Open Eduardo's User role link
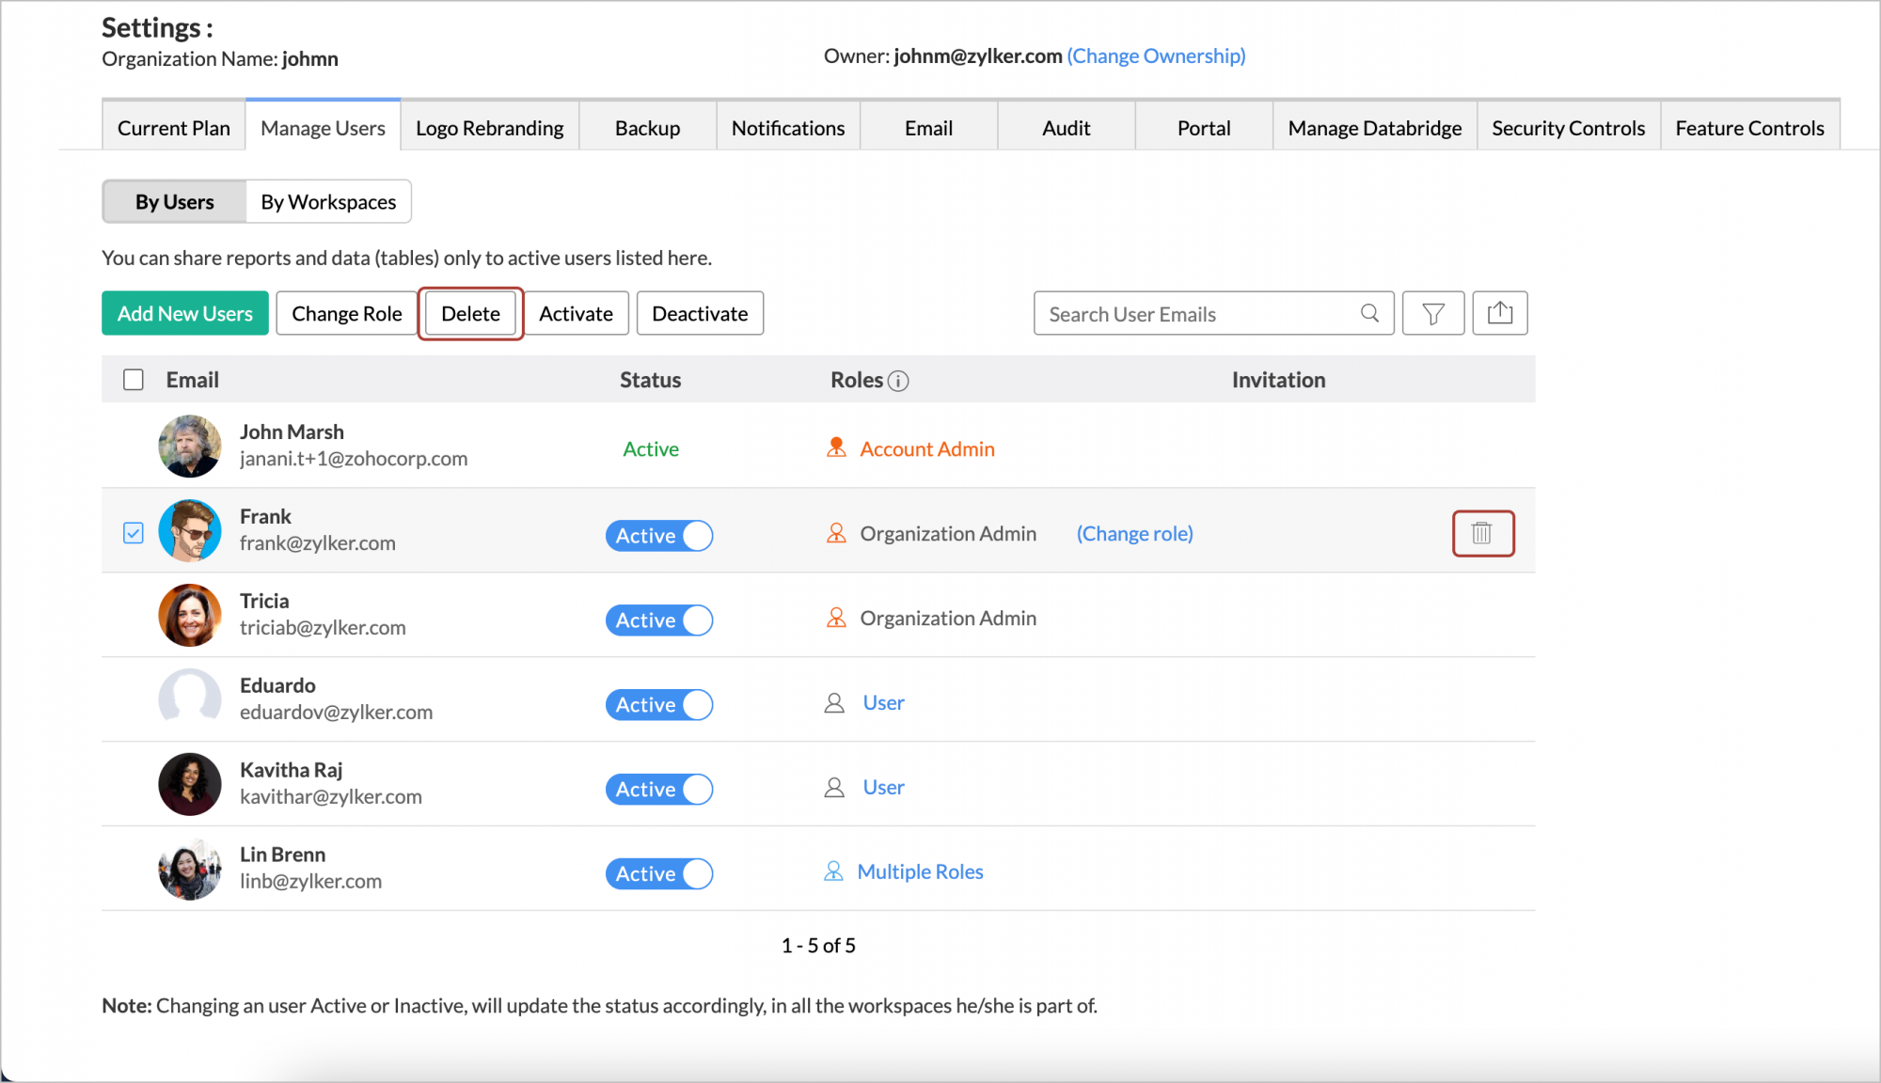The height and width of the screenshot is (1083, 1881). (883, 703)
